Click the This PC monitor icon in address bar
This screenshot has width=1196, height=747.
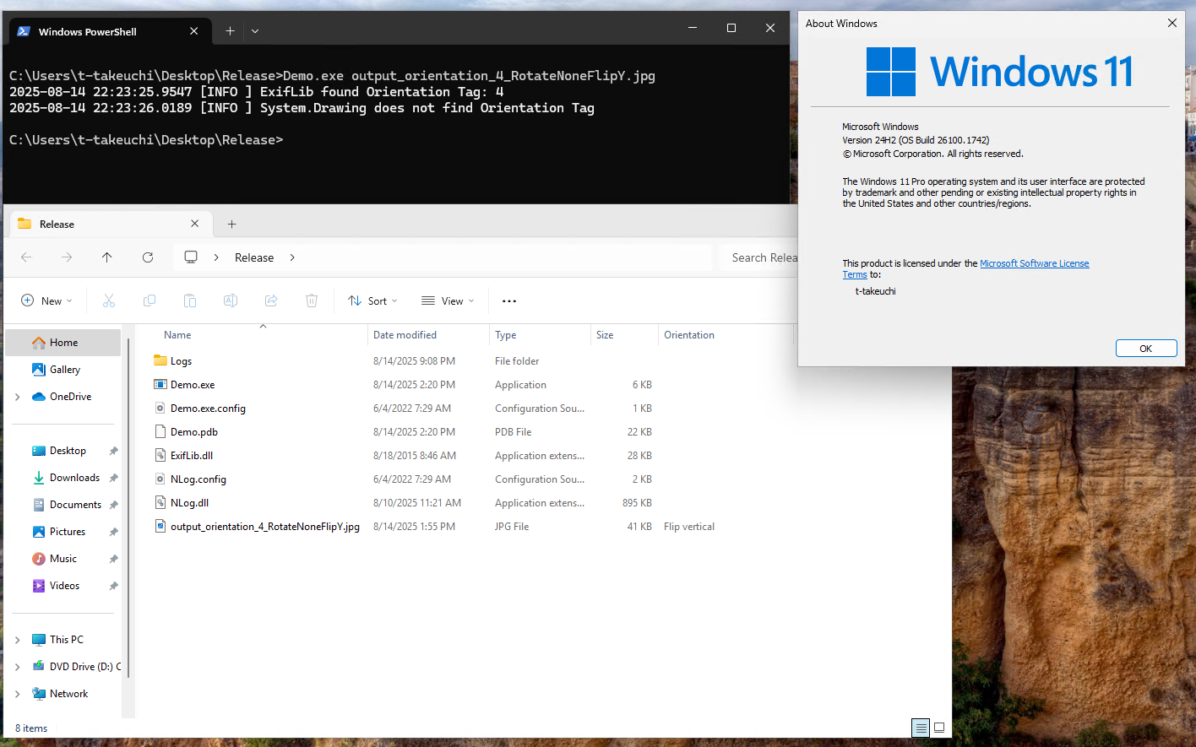(191, 257)
